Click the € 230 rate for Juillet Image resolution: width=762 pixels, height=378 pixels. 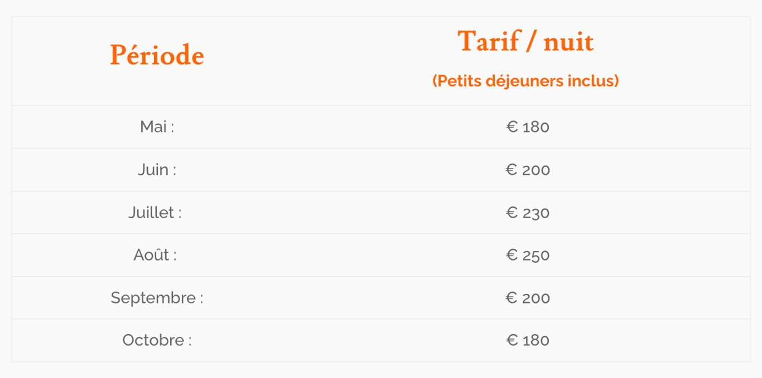[528, 213]
